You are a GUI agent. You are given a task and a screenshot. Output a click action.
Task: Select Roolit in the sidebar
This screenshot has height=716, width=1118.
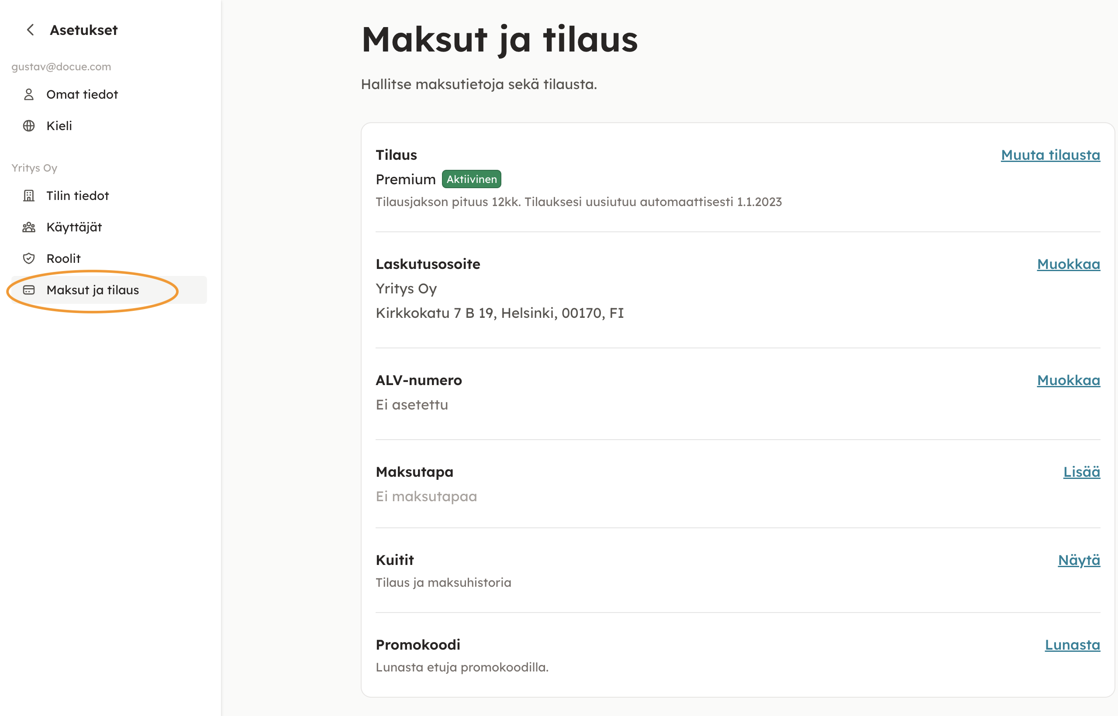click(x=63, y=258)
